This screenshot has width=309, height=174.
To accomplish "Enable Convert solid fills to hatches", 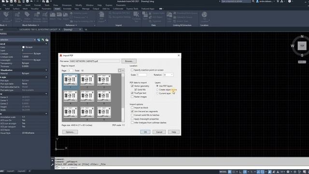I will point(132,115).
